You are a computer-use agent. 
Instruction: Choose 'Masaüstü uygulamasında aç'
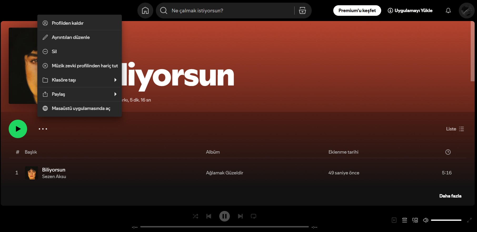click(x=79, y=108)
